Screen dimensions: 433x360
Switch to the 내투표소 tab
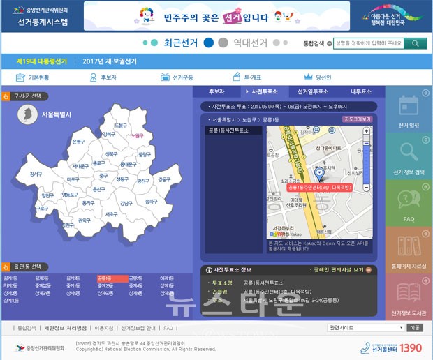361,91
